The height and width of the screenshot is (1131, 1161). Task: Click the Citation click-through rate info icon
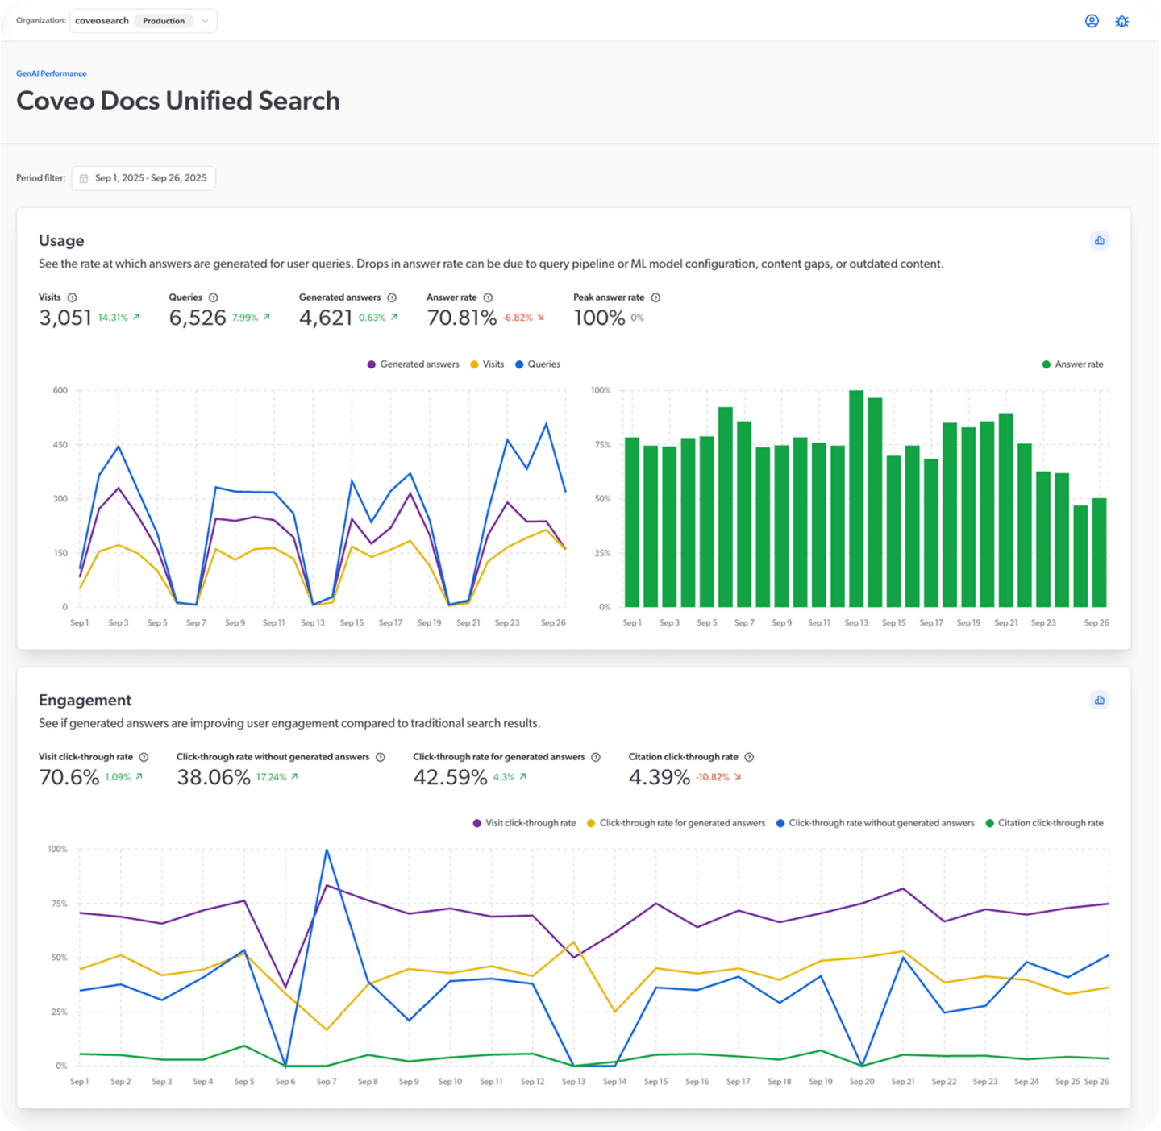click(749, 757)
